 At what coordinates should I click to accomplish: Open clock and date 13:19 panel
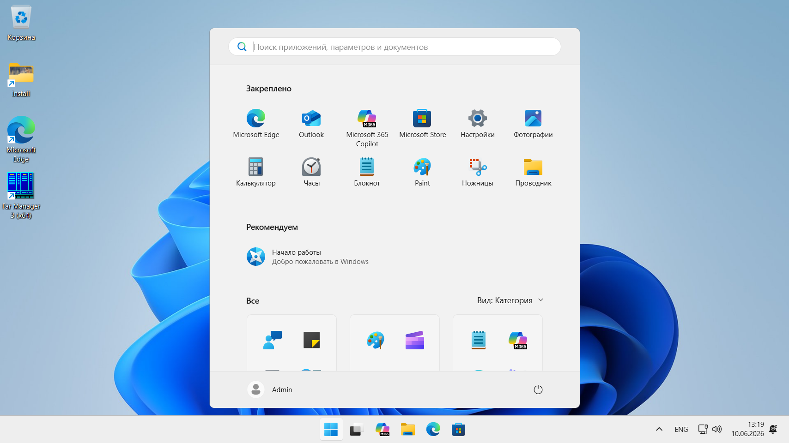point(747,429)
